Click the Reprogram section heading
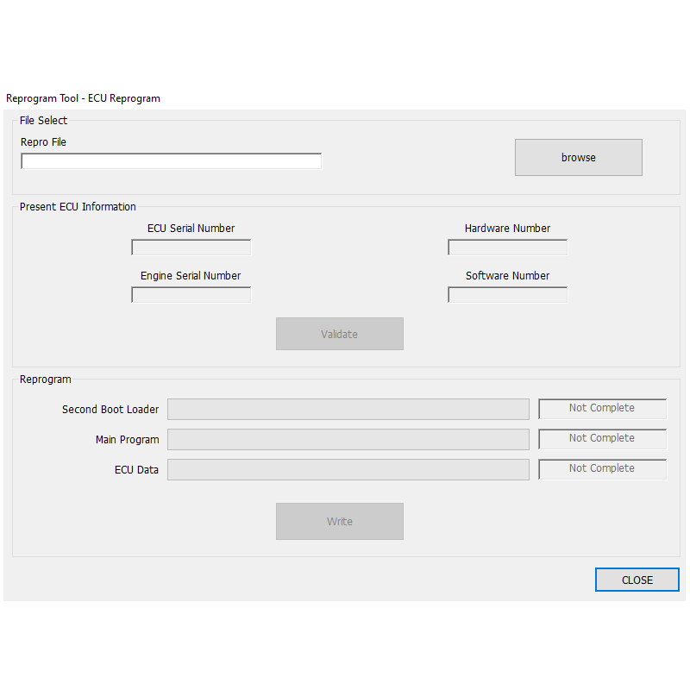Image resolution: width=690 pixels, height=690 pixels. (x=46, y=379)
